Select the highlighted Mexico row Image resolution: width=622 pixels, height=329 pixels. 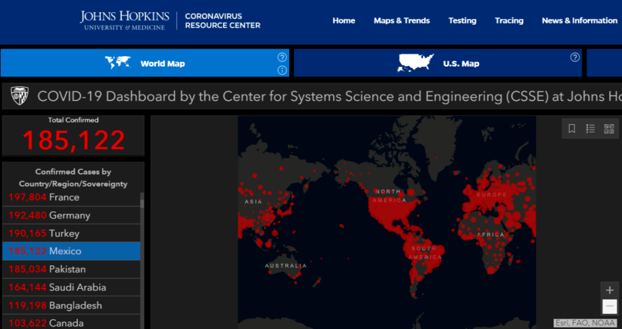click(71, 251)
